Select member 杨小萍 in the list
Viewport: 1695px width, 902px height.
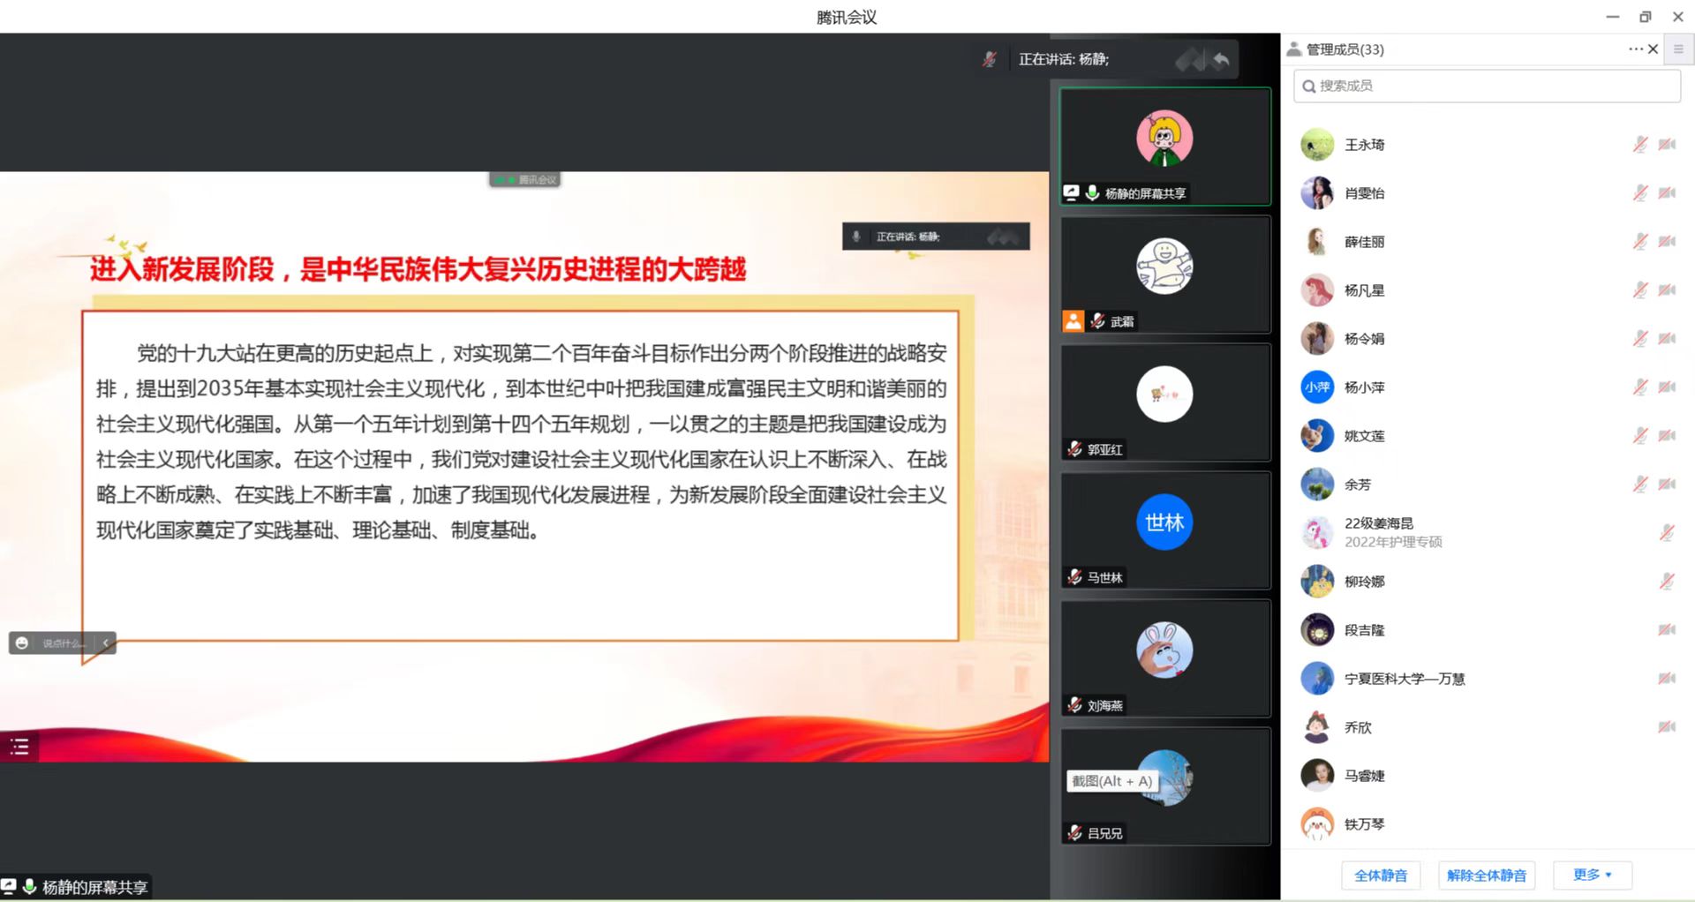tap(1364, 387)
